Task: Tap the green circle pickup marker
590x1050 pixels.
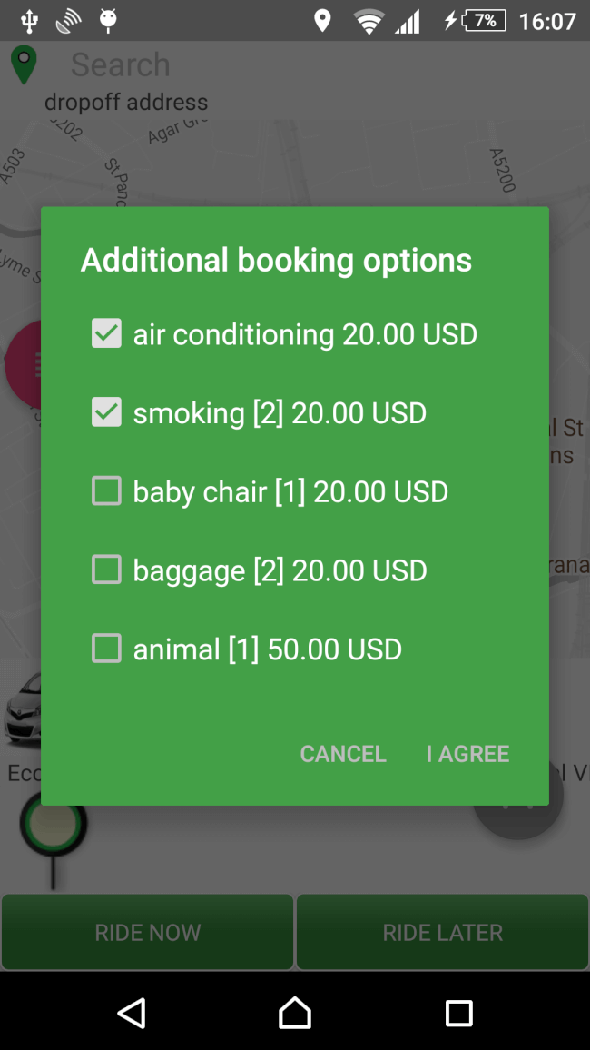Action: click(x=54, y=826)
